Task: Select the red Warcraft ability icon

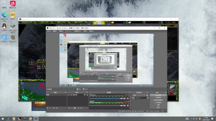Action: [172, 92]
